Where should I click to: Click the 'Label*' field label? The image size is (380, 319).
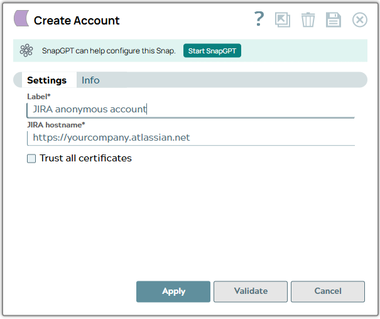pos(39,97)
